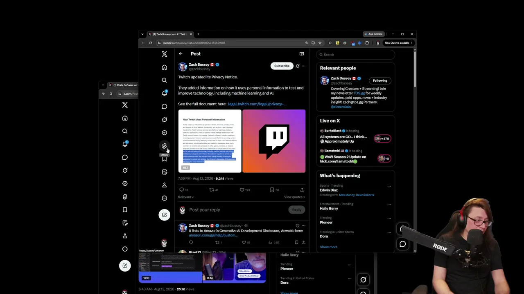Image resolution: width=524 pixels, height=294 pixels.
Task: Bookmark this page with the address bar star
Action: (320, 43)
